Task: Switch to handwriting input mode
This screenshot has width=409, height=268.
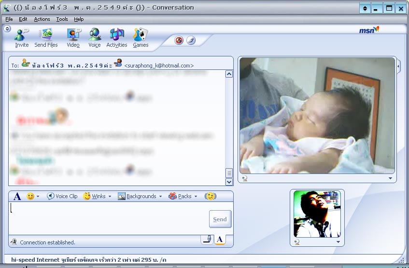Action: pos(207,239)
